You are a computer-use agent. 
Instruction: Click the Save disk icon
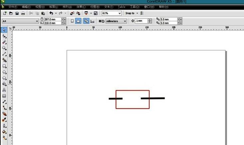(17, 13)
